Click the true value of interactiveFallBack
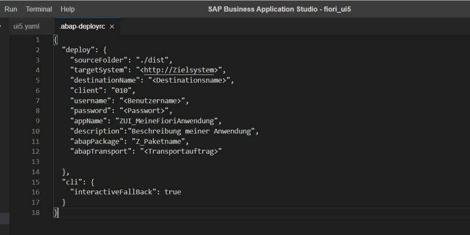This screenshot has height=235, width=470. [x=173, y=192]
